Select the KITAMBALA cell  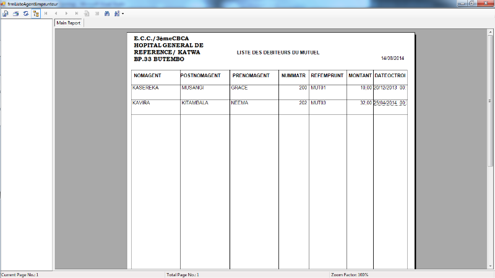pyautogui.click(x=195, y=103)
